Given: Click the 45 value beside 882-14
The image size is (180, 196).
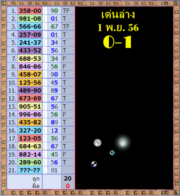Looking at the screenshot, I should 54,154.
